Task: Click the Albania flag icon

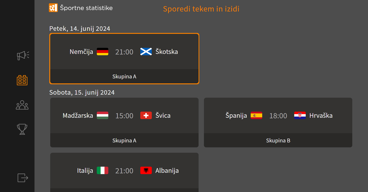Action: click(146, 171)
